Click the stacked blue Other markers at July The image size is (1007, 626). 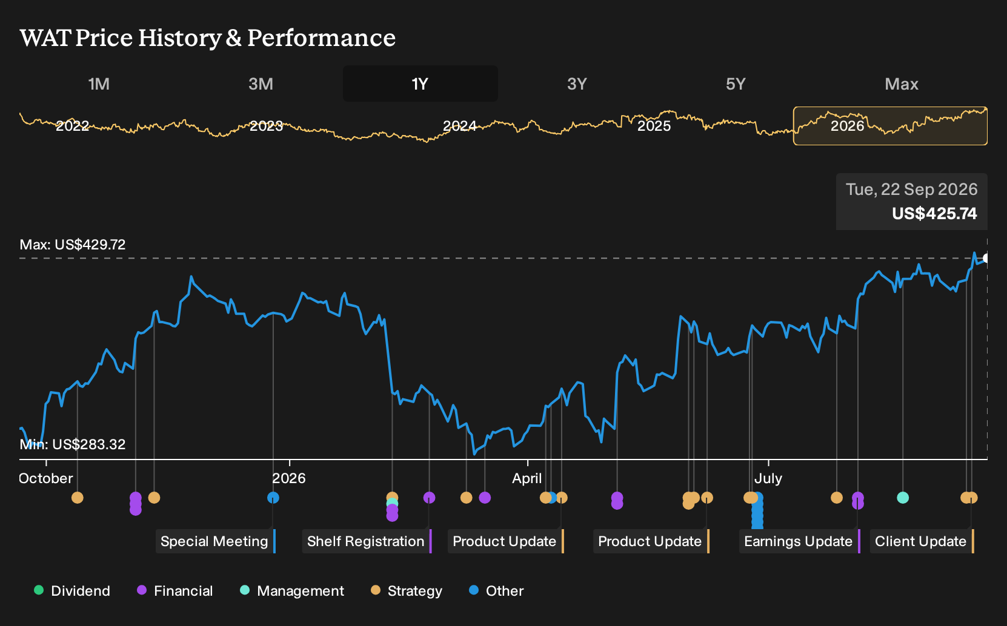pyautogui.click(x=757, y=511)
